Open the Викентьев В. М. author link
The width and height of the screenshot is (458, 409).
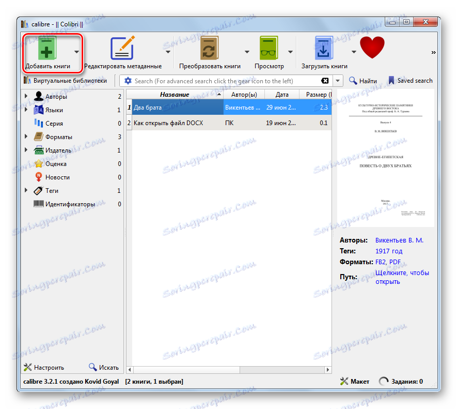click(399, 240)
